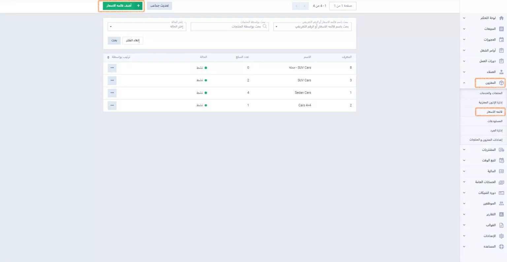Click the Help globe icon in sidebar
This screenshot has height=262, width=507.
point(501,247)
